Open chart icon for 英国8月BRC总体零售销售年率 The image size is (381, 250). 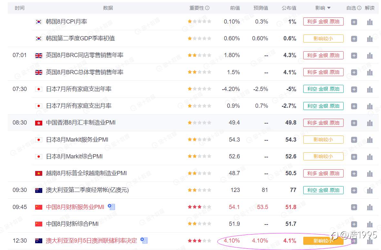click(370, 72)
